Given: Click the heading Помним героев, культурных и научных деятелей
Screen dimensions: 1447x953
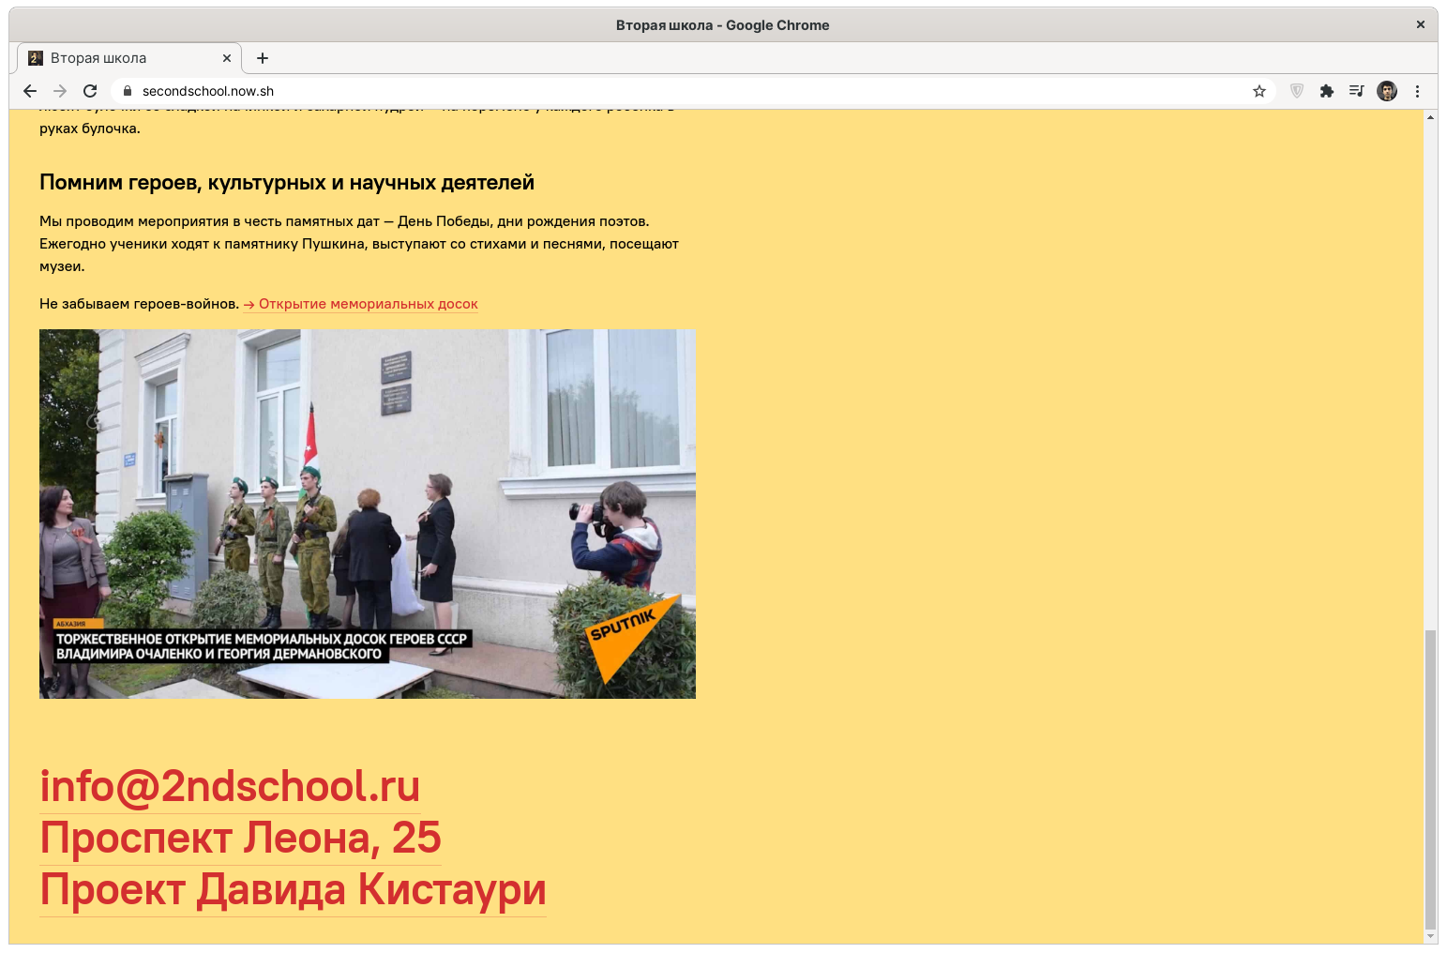Looking at the screenshot, I should [287, 183].
